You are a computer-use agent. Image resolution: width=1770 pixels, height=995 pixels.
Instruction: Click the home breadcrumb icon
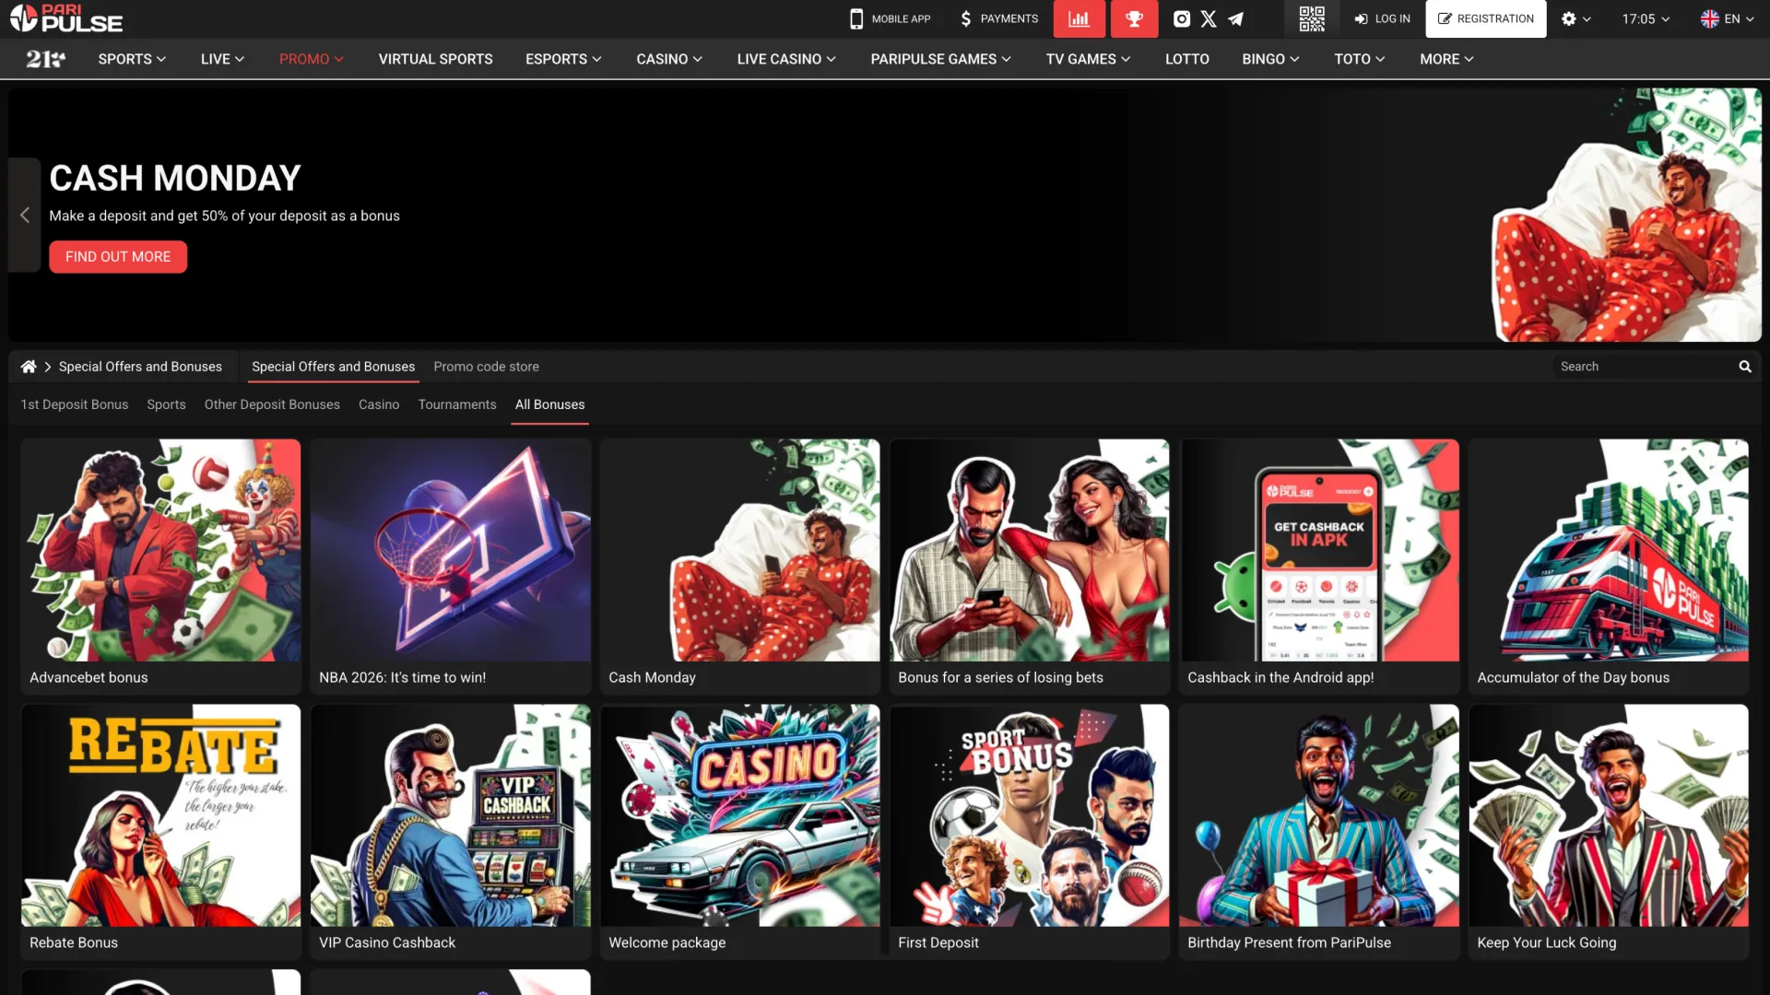[x=29, y=367]
